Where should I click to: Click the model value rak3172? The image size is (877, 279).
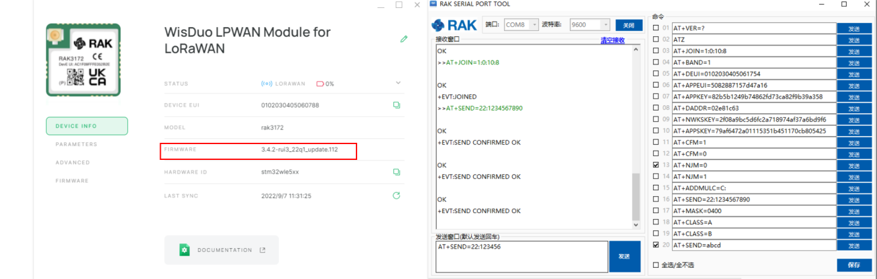click(x=272, y=127)
